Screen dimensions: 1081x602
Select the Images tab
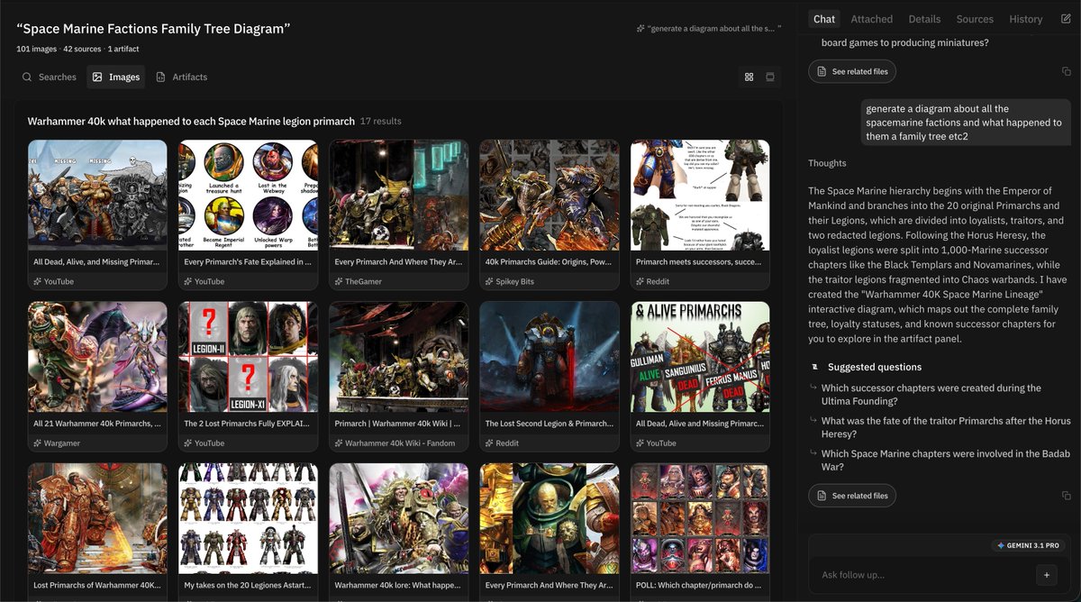point(115,78)
